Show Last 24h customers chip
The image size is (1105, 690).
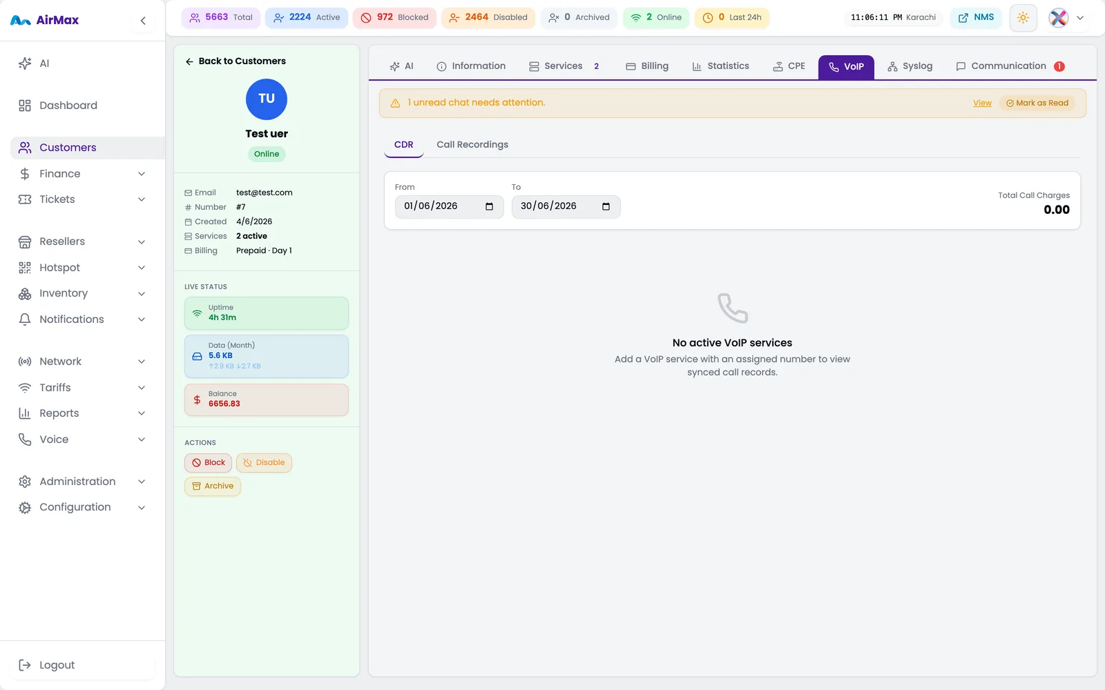732,17
